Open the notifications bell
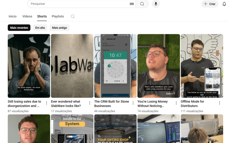The height and width of the screenshot is (143, 228). click(224, 4)
